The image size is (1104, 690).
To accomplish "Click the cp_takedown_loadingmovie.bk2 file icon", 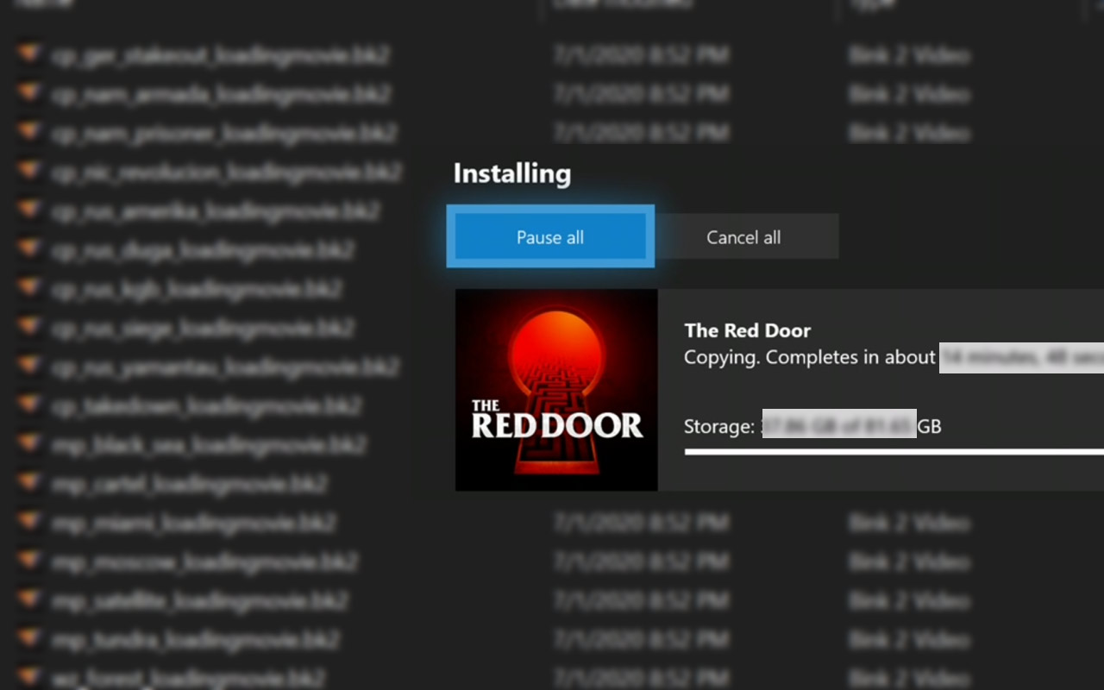I will tap(30, 405).
